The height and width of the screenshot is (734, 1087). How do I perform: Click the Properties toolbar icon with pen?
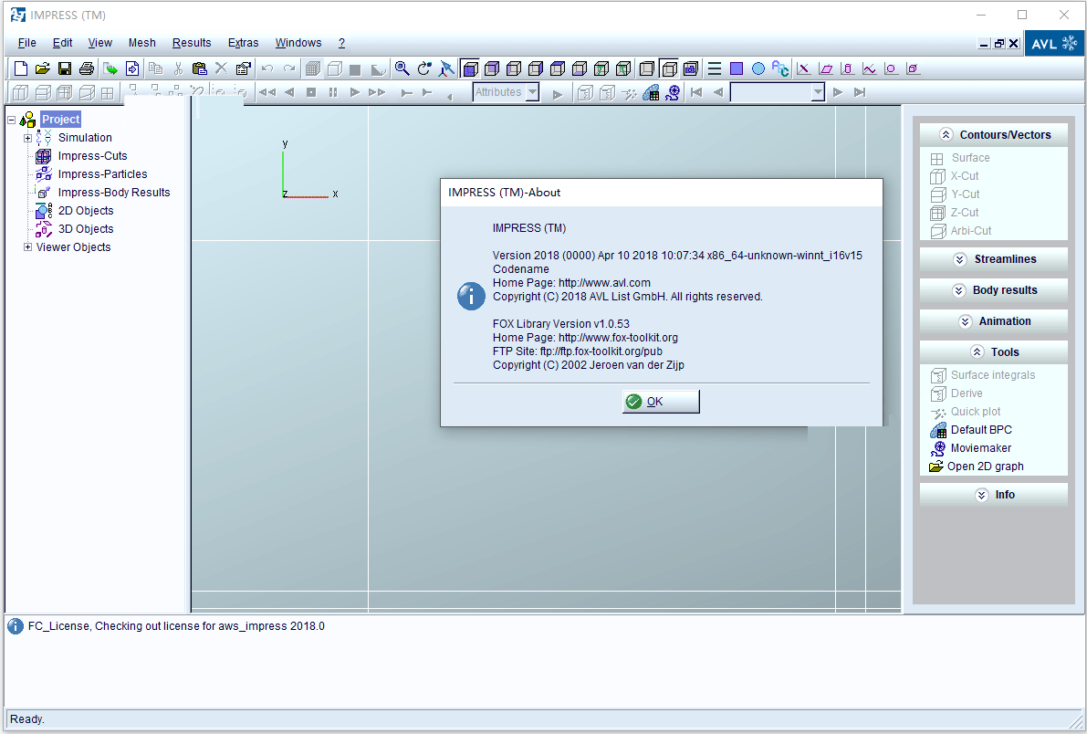tap(244, 68)
